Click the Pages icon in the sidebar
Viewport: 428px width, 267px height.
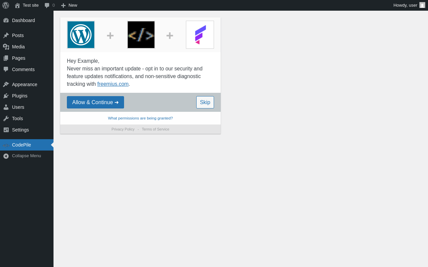coord(6,58)
